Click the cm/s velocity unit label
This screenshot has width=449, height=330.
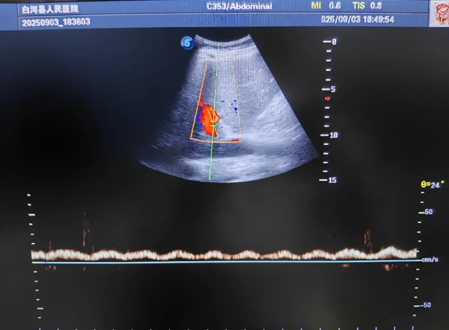click(430, 260)
